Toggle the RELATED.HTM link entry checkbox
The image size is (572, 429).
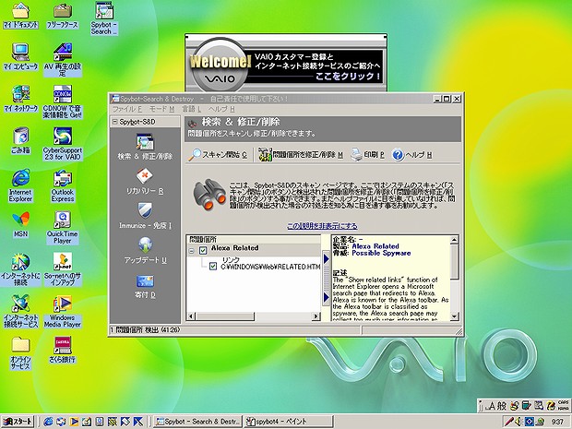(x=213, y=267)
